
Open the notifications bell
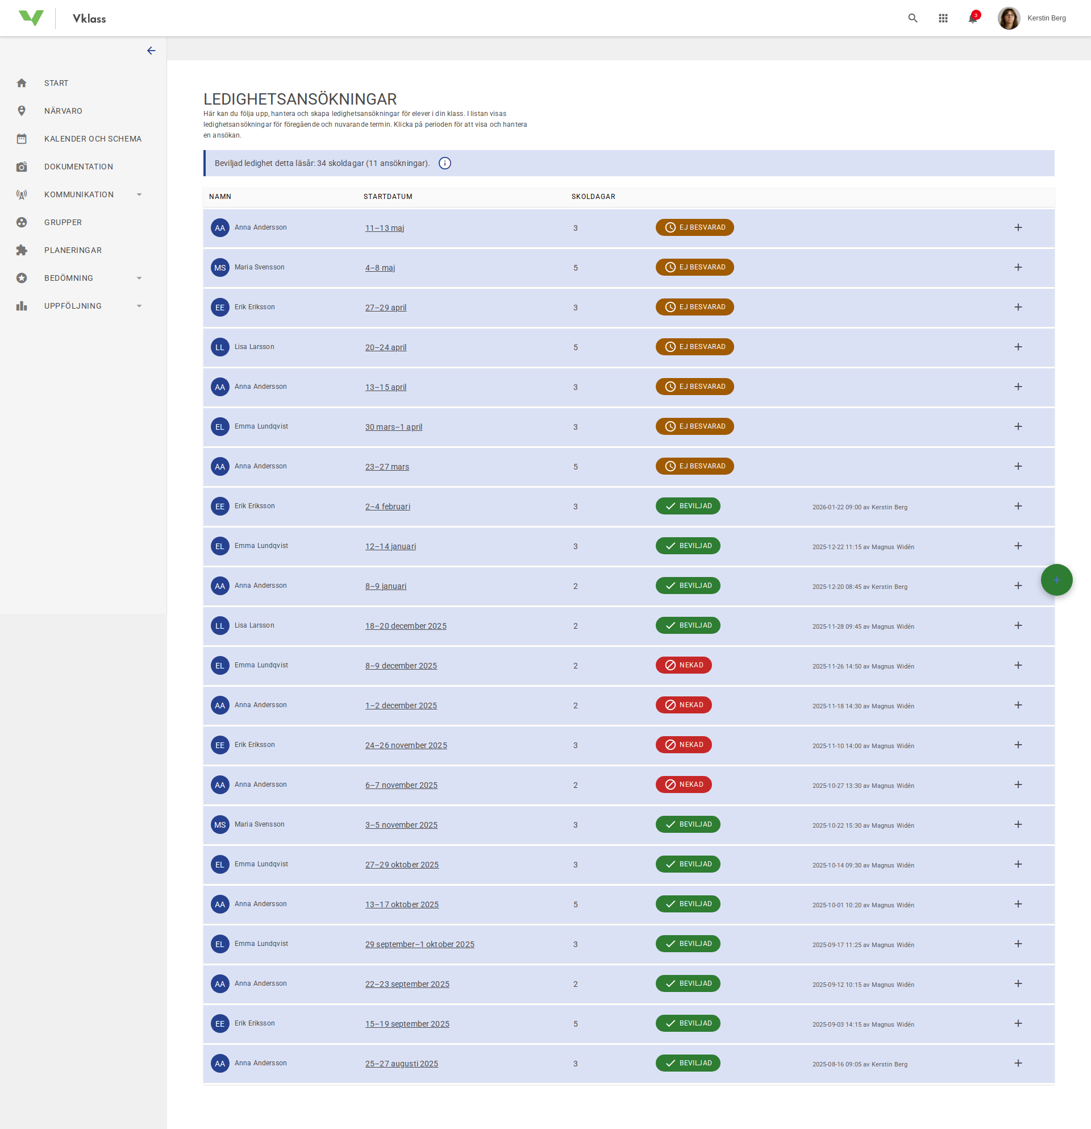pyautogui.click(x=973, y=18)
